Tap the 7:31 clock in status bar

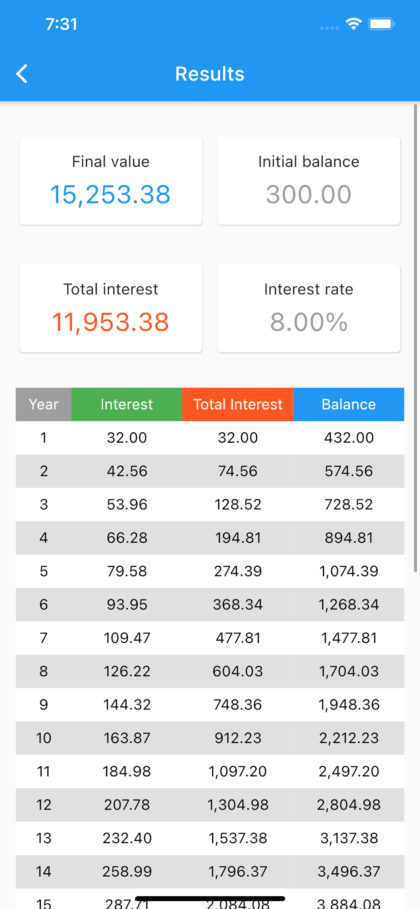click(61, 24)
